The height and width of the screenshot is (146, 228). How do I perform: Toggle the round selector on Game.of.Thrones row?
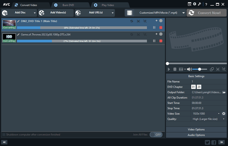[x=161, y=34]
